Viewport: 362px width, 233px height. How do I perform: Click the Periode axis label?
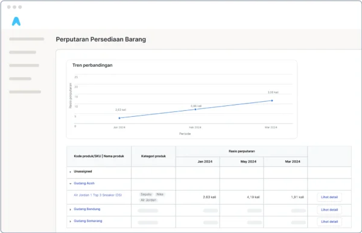185,134
